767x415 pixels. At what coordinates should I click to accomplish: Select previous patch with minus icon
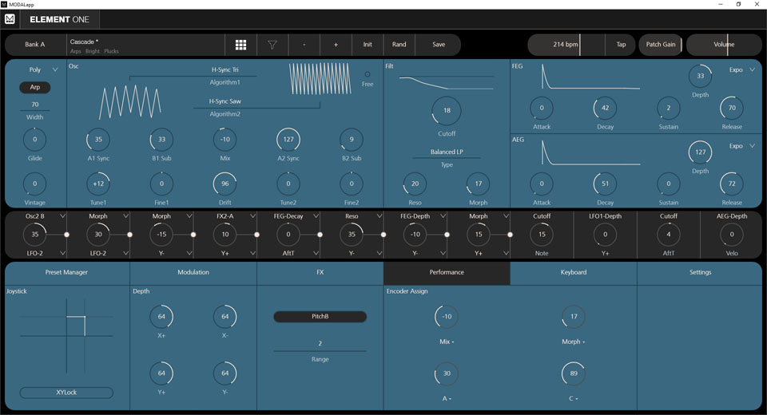click(x=304, y=45)
